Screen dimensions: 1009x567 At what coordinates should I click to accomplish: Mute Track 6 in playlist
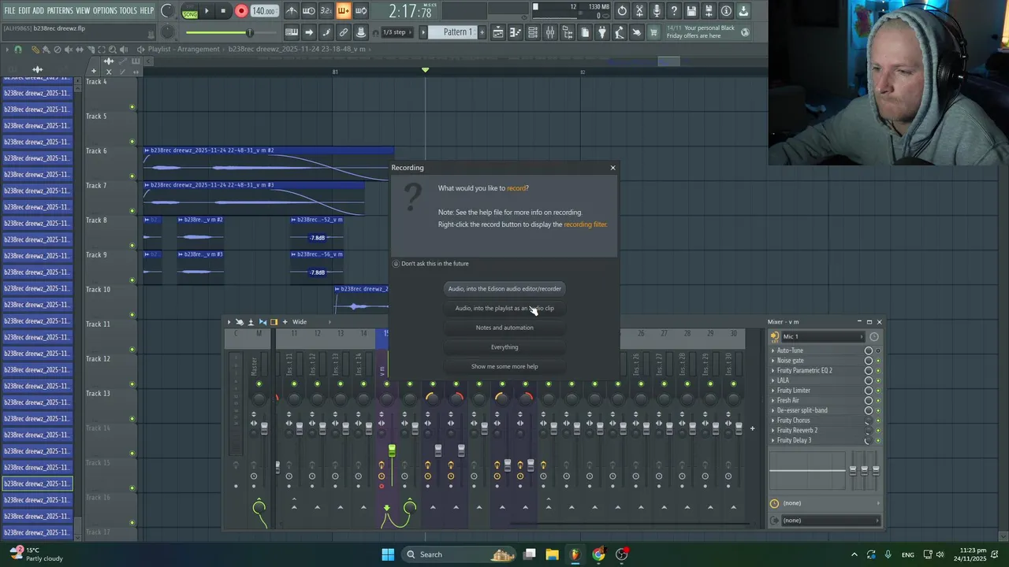coord(132,176)
